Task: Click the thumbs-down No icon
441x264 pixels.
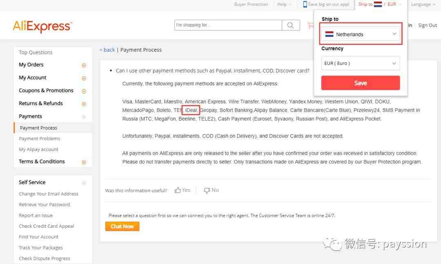Action: click(207, 190)
